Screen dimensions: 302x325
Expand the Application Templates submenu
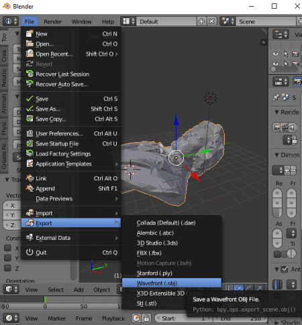coord(117,164)
